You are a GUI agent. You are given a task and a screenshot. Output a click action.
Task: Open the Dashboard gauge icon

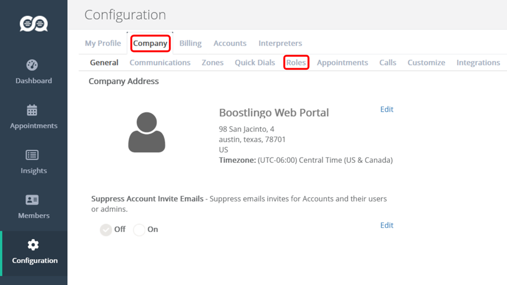(32, 65)
